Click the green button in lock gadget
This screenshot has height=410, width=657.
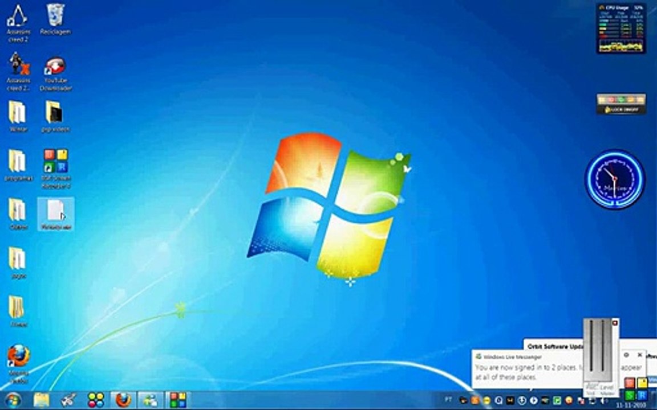pyautogui.click(x=622, y=100)
